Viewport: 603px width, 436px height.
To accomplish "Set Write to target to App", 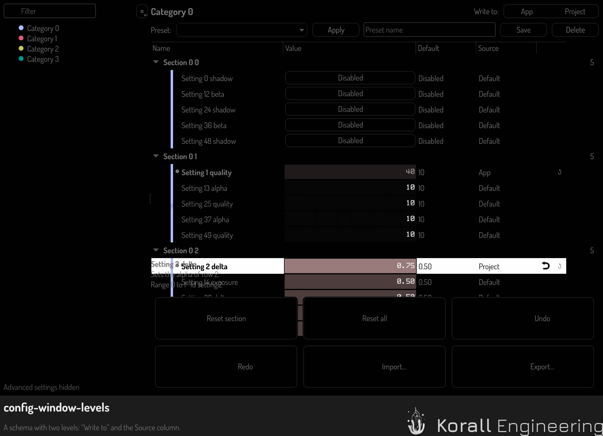I will 527,11.
